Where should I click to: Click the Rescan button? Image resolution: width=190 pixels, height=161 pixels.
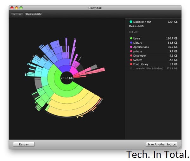click(24, 144)
